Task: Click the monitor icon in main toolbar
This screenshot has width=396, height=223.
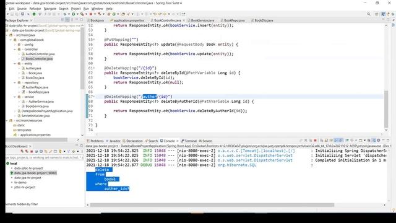Action: click(22, 14)
